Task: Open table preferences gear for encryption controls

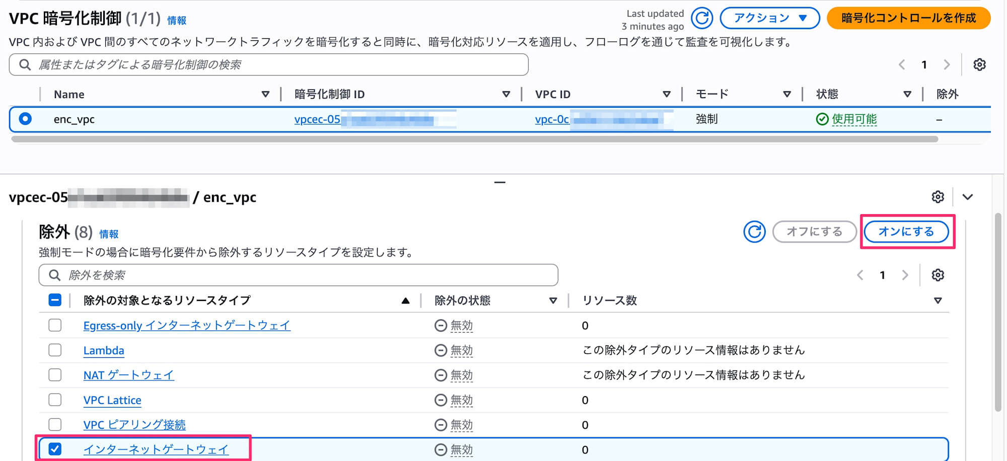Action: [979, 64]
